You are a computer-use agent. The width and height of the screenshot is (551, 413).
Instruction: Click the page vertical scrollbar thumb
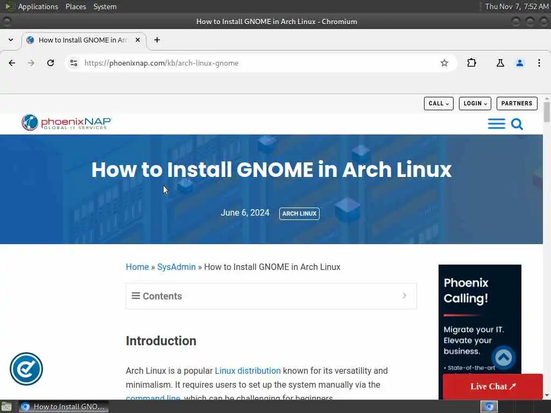547,112
